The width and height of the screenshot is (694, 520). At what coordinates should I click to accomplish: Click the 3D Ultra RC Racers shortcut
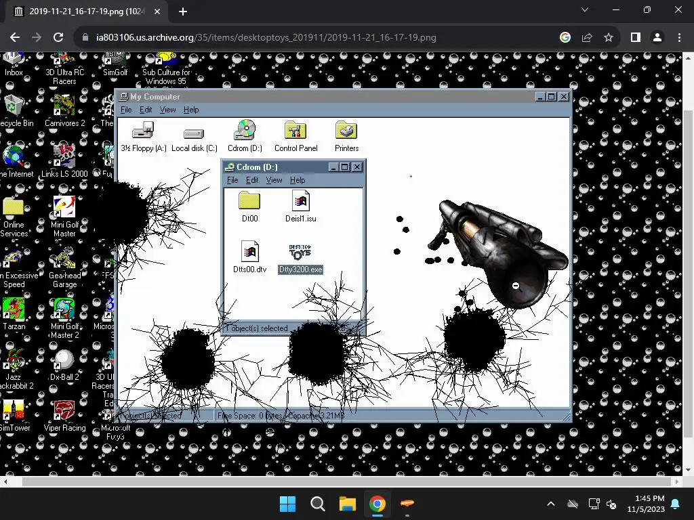[x=64, y=70]
